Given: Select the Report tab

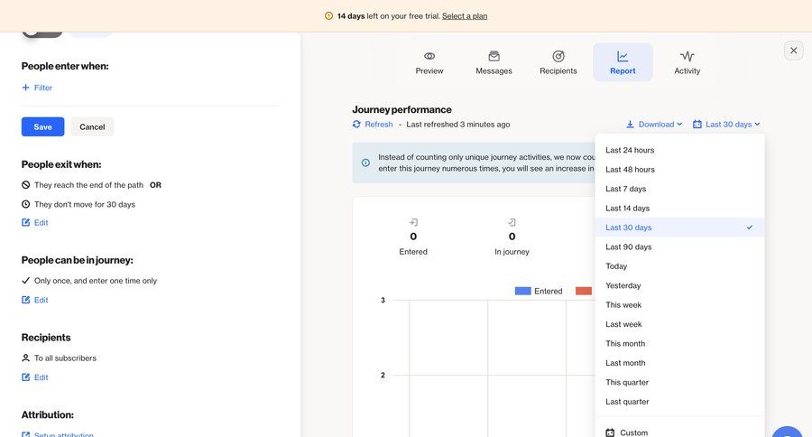Looking at the screenshot, I should click(x=623, y=62).
